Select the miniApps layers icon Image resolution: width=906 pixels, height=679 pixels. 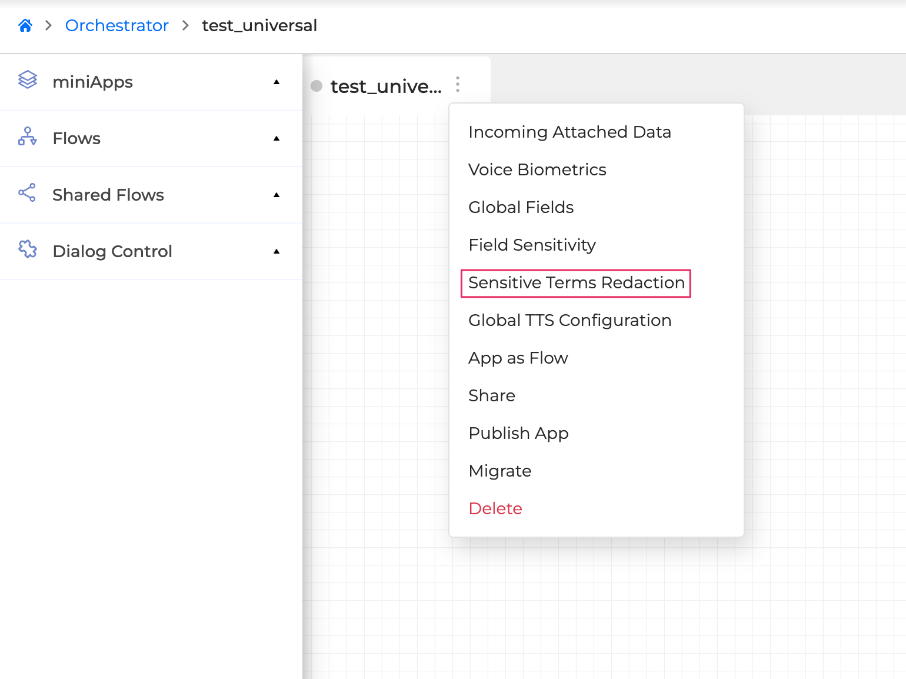(27, 82)
